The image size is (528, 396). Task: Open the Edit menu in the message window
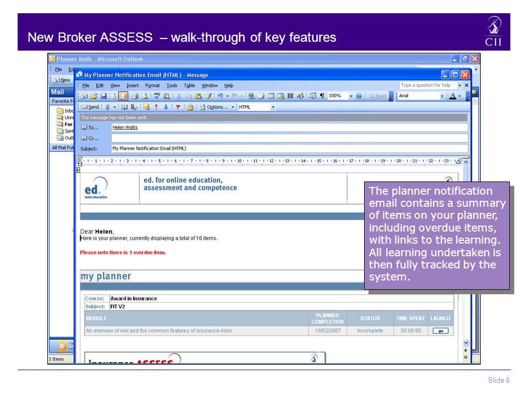click(100, 86)
